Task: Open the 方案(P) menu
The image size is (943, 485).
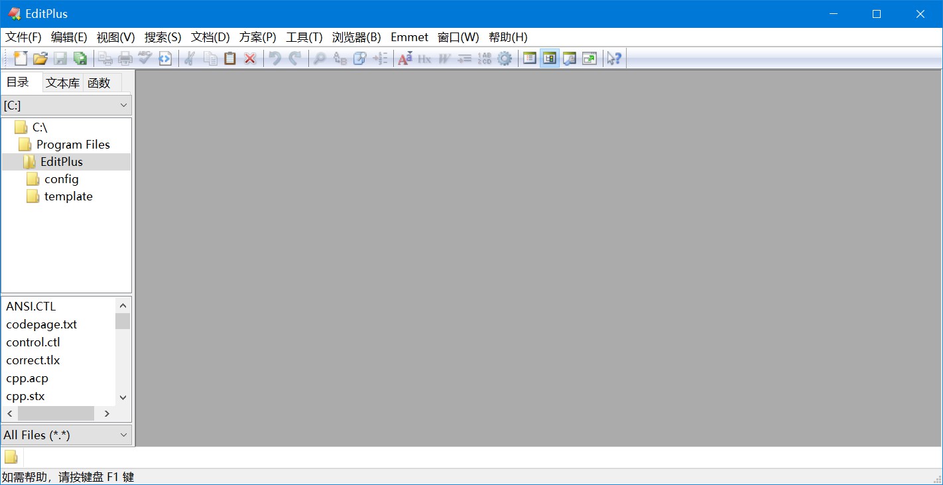Action: 258,37
